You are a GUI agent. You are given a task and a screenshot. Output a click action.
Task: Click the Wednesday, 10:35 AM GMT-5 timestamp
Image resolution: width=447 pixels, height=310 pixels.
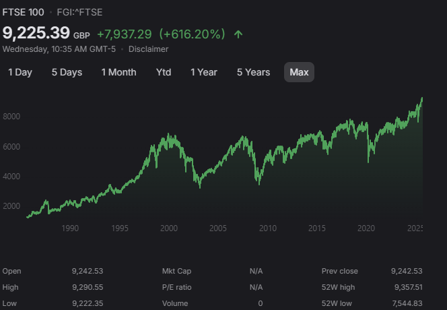[59, 49]
